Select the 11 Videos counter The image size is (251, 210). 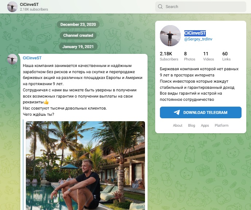click(208, 56)
